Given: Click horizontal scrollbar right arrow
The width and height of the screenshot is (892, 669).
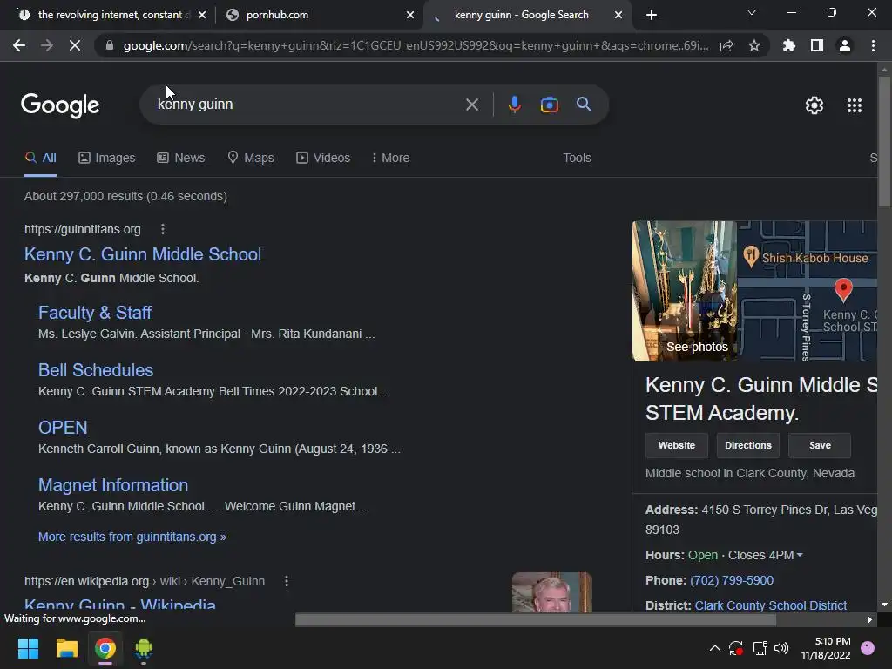Looking at the screenshot, I should (x=870, y=619).
